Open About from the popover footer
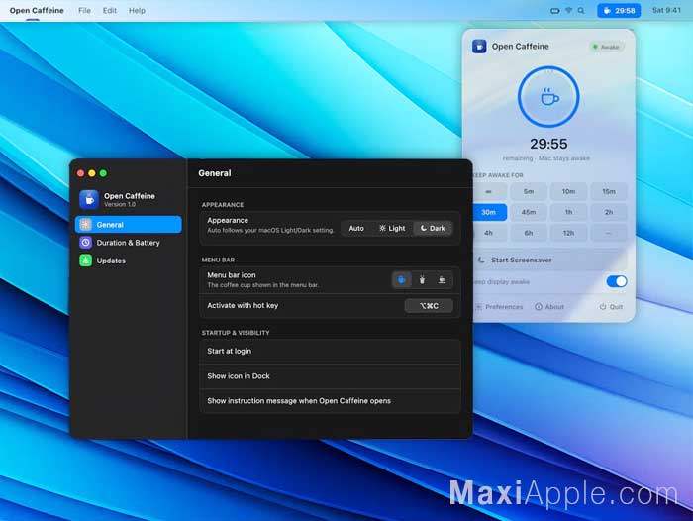This screenshot has height=521, width=693. click(x=549, y=307)
